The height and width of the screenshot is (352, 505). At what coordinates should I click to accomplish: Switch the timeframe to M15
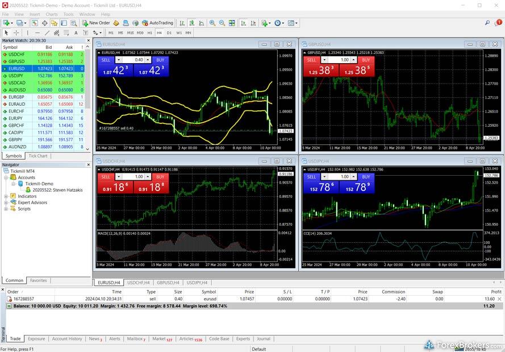tap(130, 32)
